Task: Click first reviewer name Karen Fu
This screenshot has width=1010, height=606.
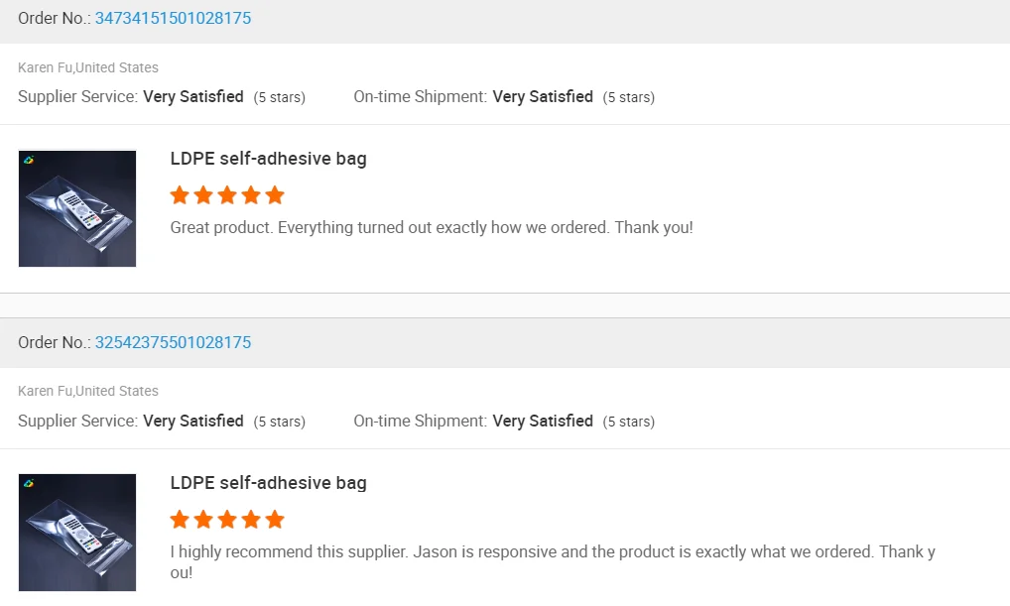Action: [x=45, y=67]
